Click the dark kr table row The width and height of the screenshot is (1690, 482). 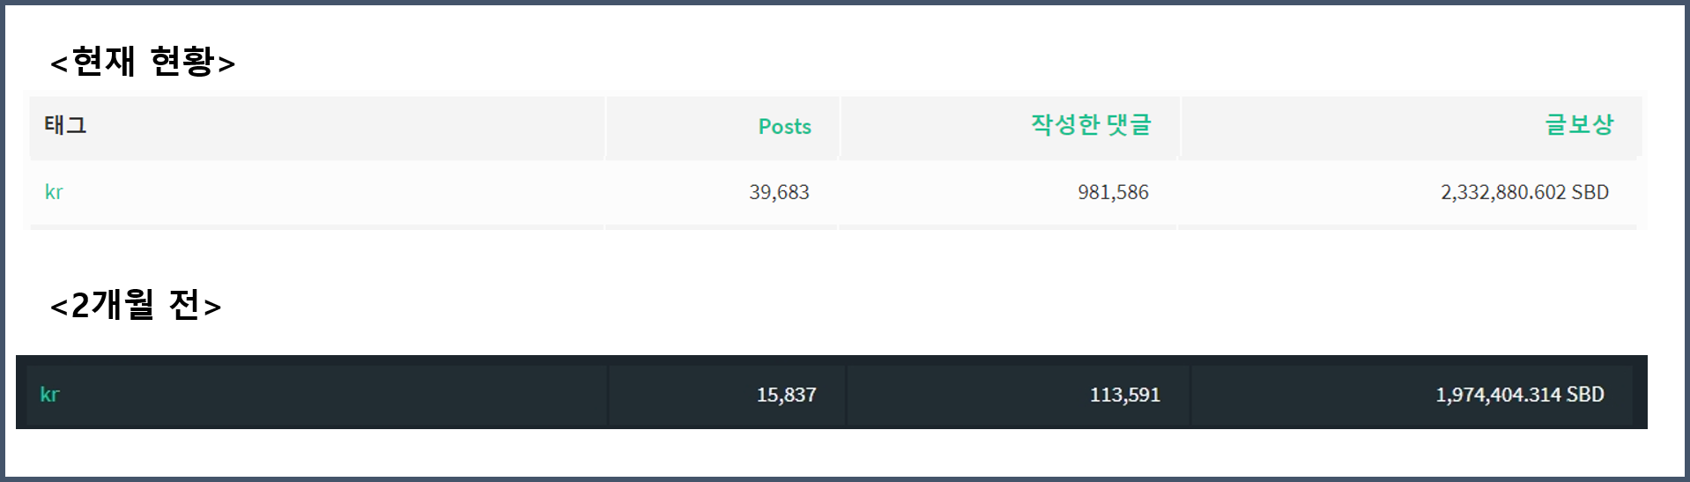click(832, 393)
